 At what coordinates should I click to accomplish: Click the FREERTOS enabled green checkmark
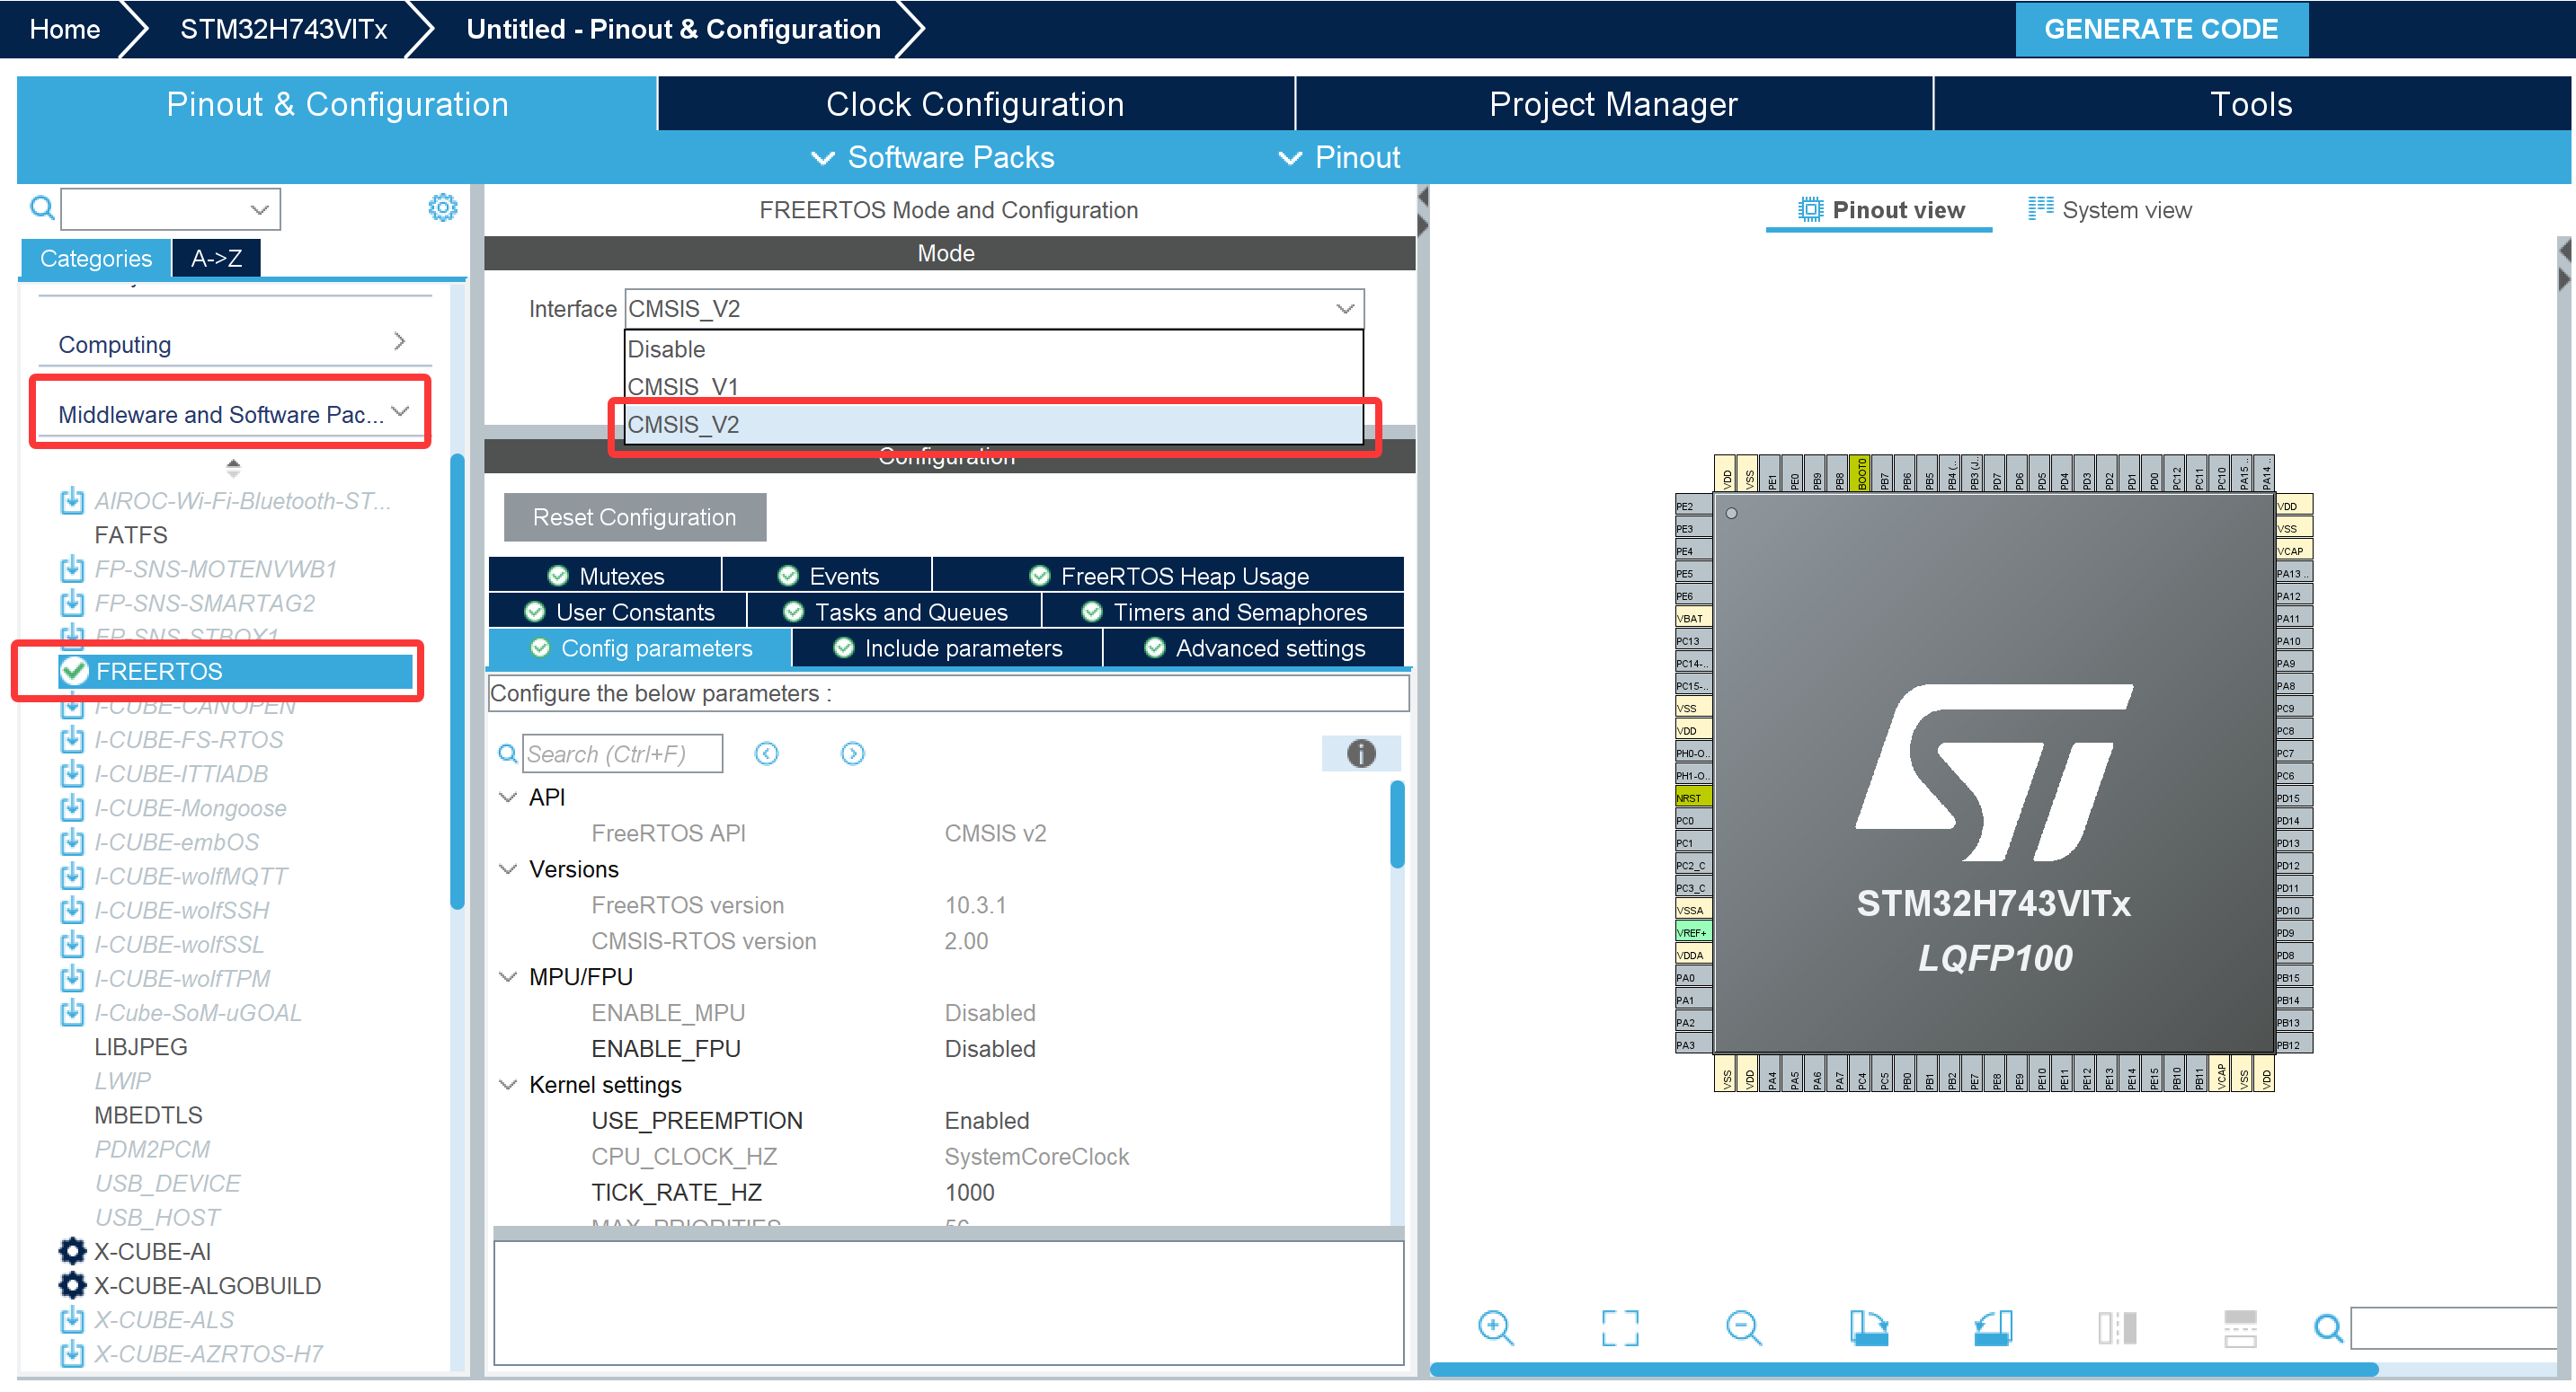(x=75, y=671)
